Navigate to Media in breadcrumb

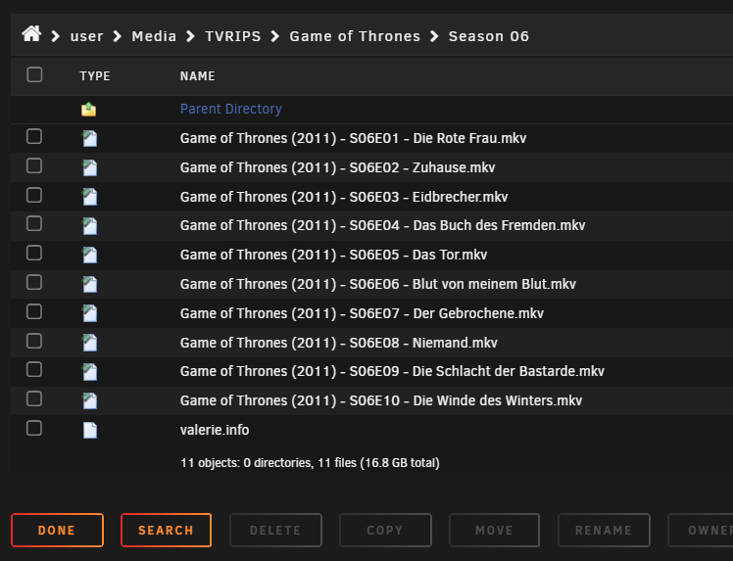(x=154, y=36)
